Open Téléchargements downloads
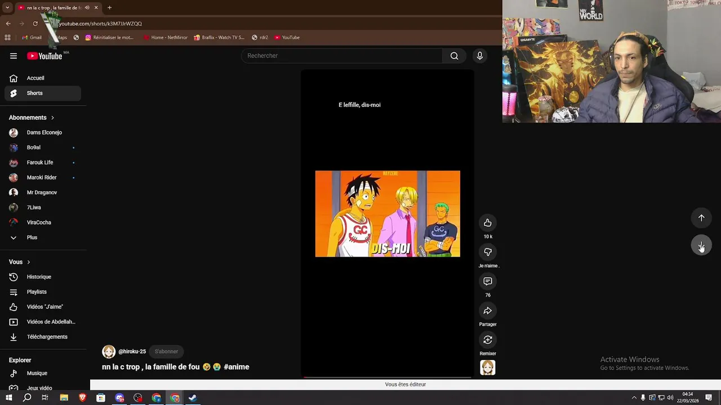This screenshot has width=721, height=405. click(x=43, y=337)
